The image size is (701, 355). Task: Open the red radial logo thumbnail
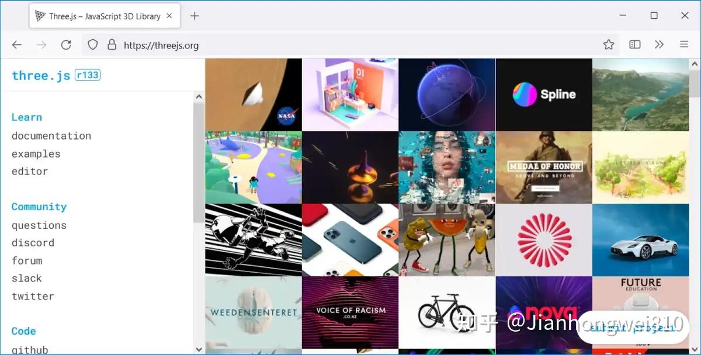[x=544, y=240]
